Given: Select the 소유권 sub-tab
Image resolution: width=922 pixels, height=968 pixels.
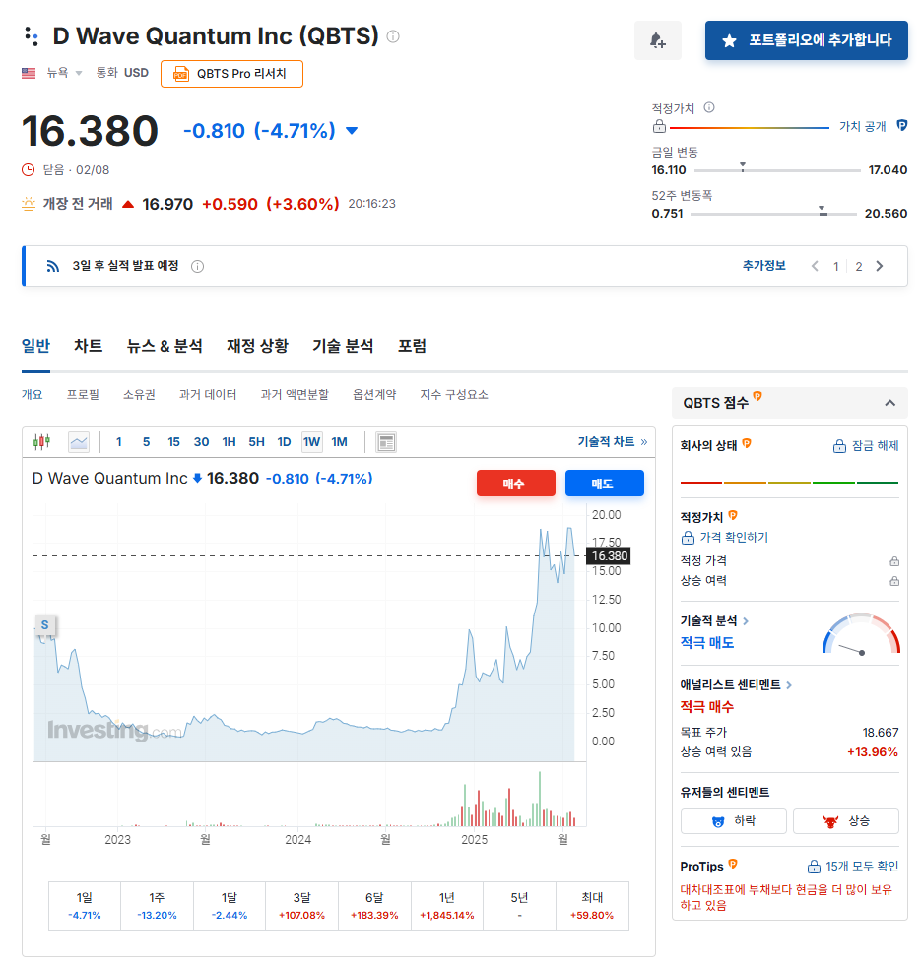Looking at the screenshot, I should [139, 395].
